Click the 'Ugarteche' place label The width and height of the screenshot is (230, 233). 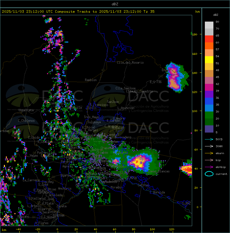point(68,175)
